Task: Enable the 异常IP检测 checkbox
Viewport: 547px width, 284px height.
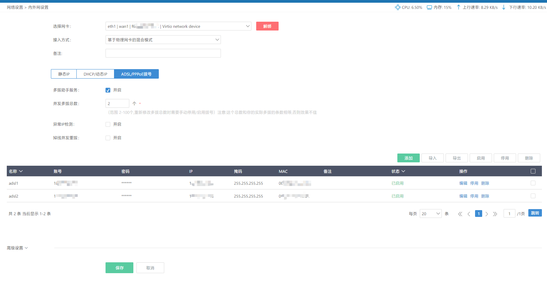Action: [108, 124]
